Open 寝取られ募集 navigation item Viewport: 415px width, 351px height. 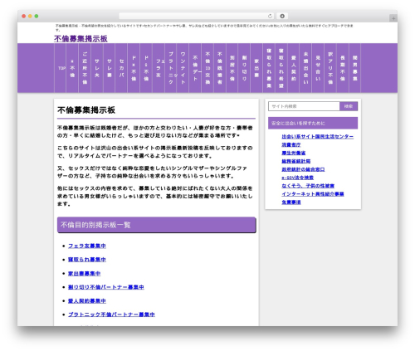click(269, 68)
